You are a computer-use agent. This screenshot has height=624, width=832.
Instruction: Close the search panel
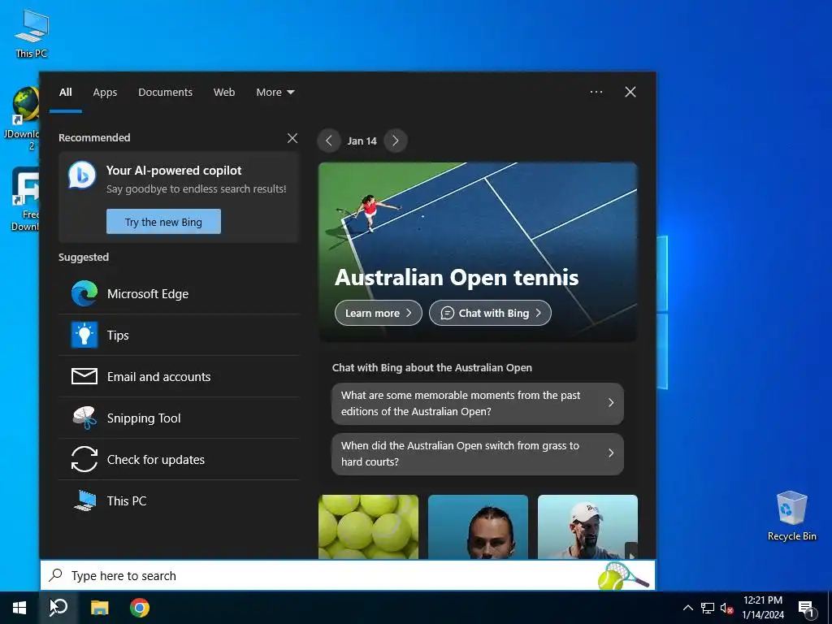pos(630,92)
